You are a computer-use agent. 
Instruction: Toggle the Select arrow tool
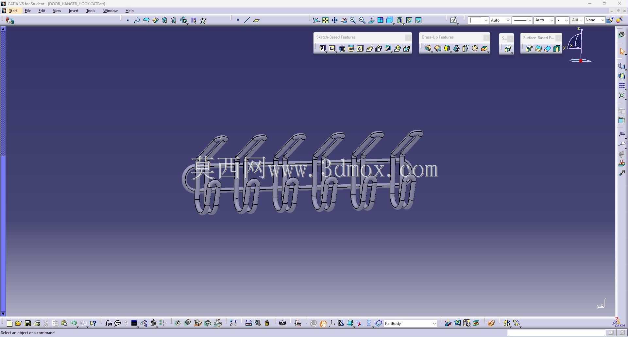(622, 52)
